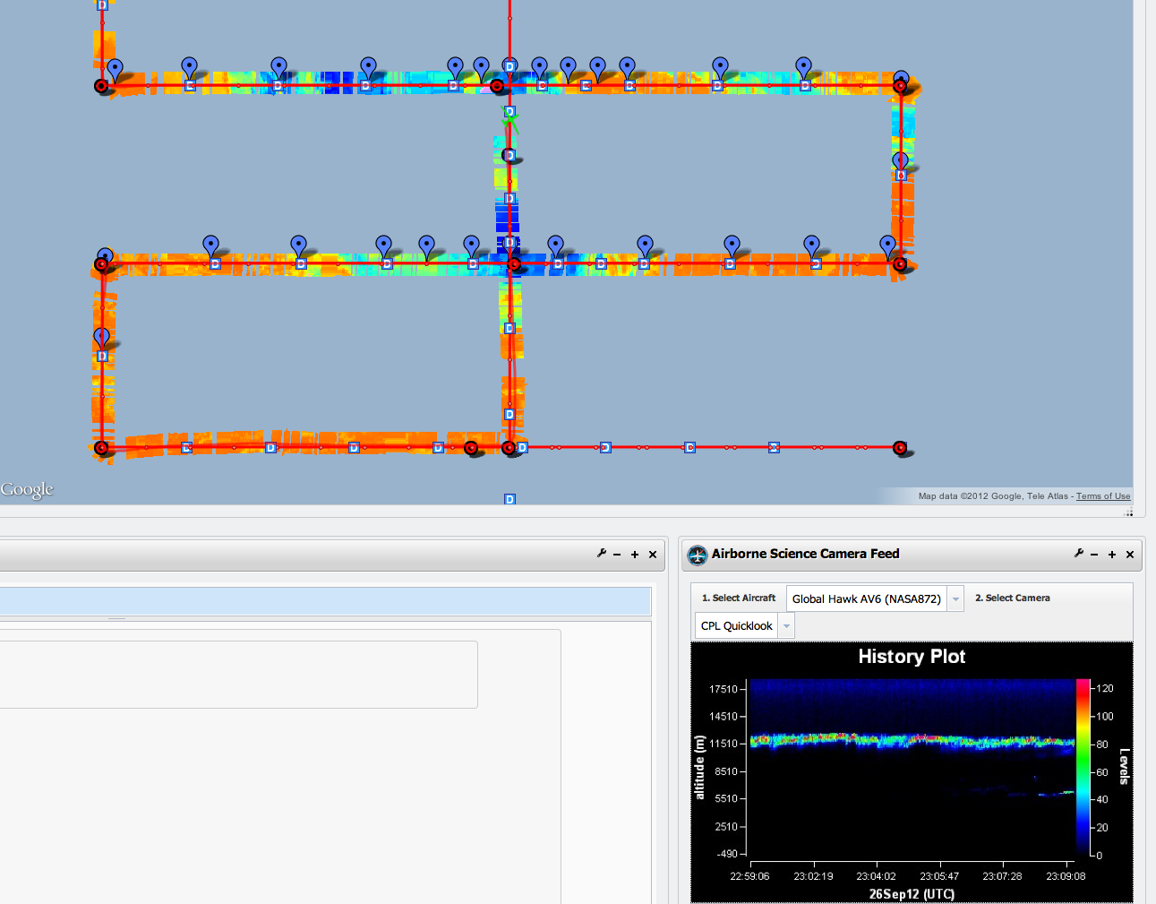
Task: Click the airplane logo beside Airborne Science title
Action: [697, 555]
